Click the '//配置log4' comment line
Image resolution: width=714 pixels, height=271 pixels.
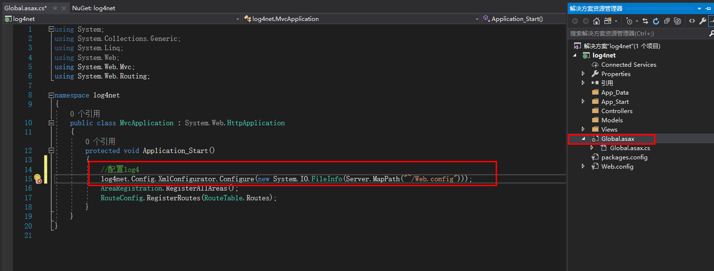tap(120, 170)
